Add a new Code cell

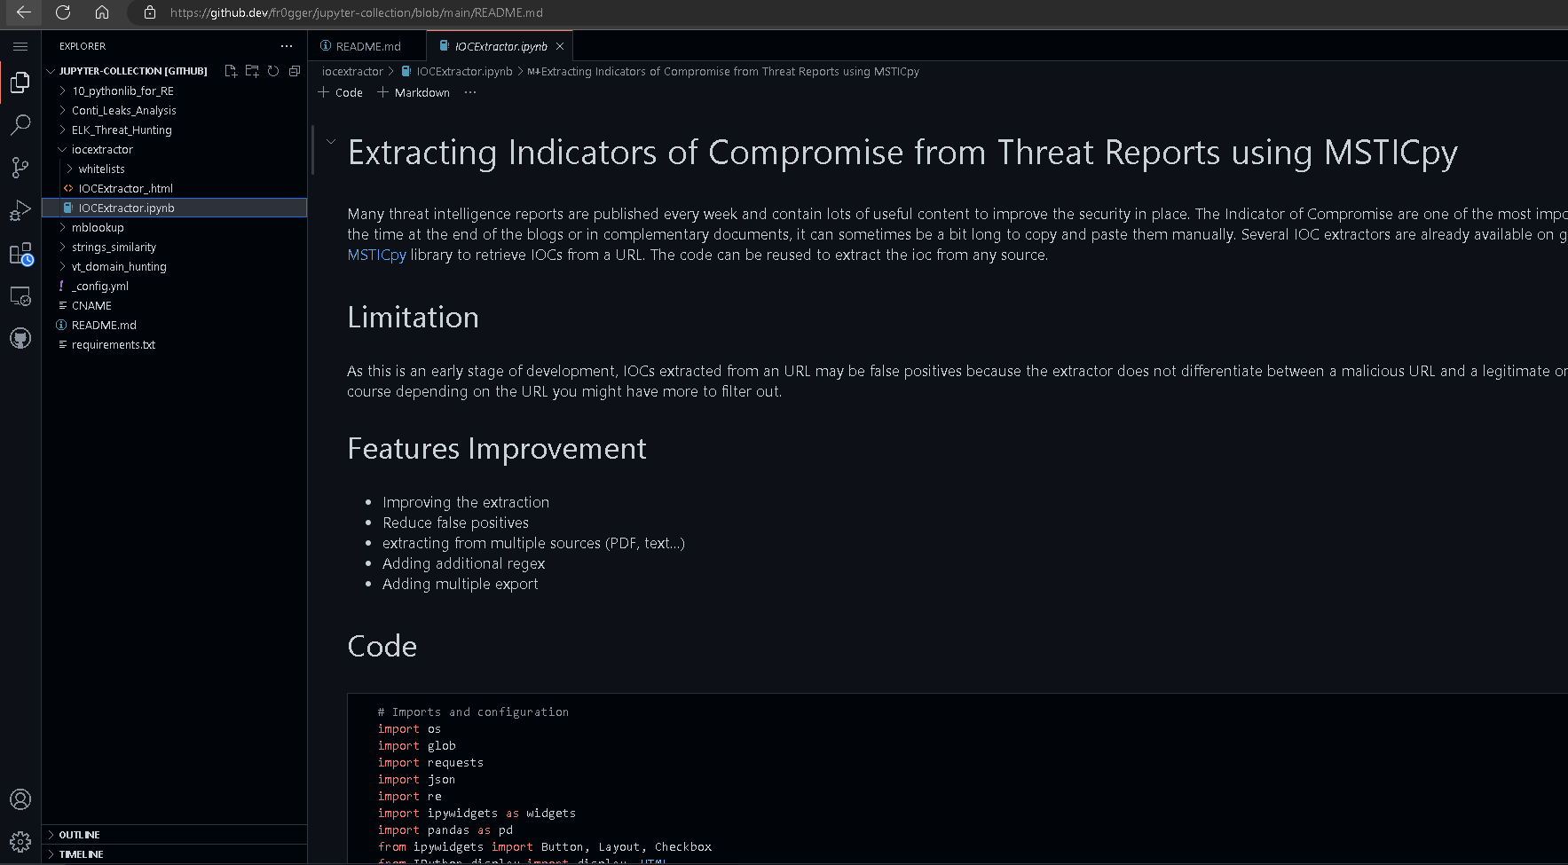pyautogui.click(x=341, y=92)
